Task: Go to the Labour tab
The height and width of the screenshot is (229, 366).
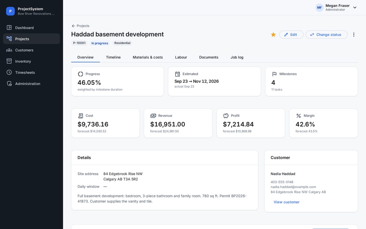Action: click(181, 57)
